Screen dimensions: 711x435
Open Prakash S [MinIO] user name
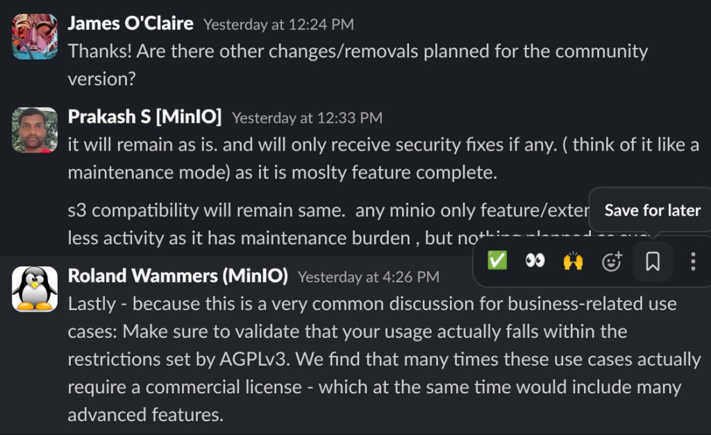pos(144,117)
